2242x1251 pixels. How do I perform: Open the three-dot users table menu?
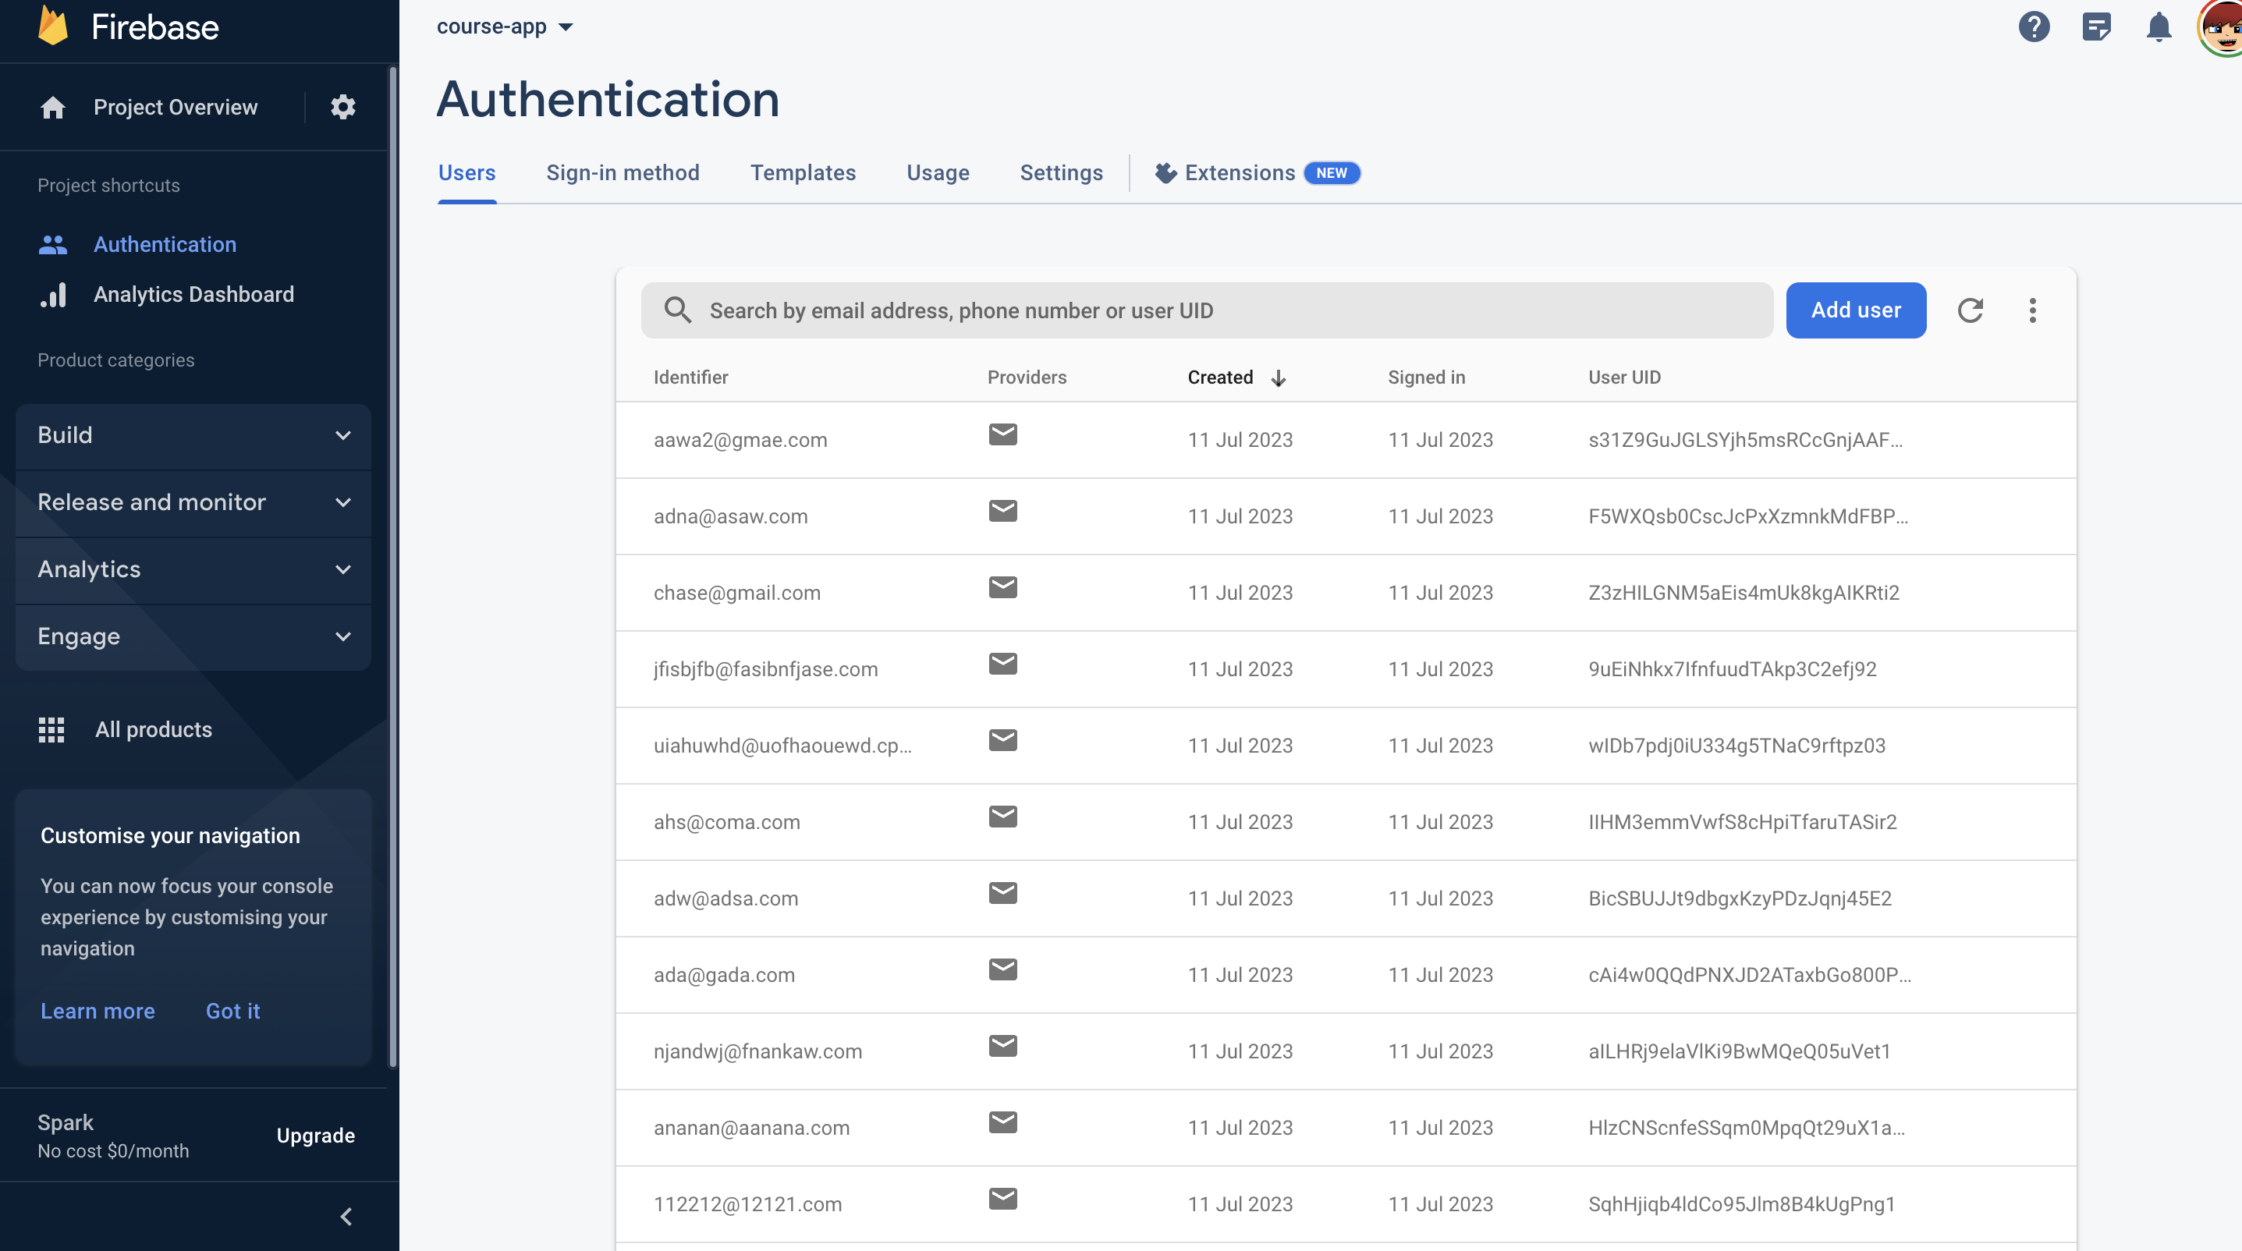coord(2032,310)
